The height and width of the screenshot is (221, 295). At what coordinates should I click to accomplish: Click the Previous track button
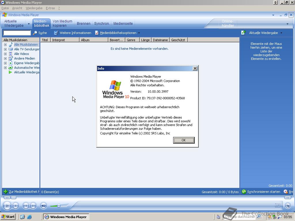click(x=26, y=206)
